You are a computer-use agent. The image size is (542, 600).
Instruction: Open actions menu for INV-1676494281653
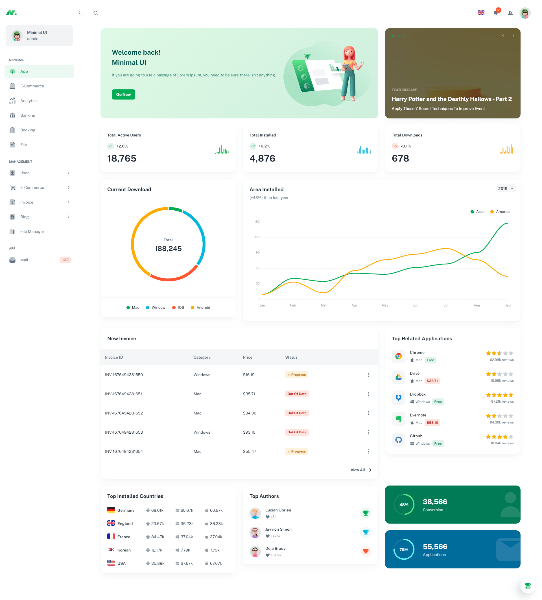pyautogui.click(x=368, y=432)
